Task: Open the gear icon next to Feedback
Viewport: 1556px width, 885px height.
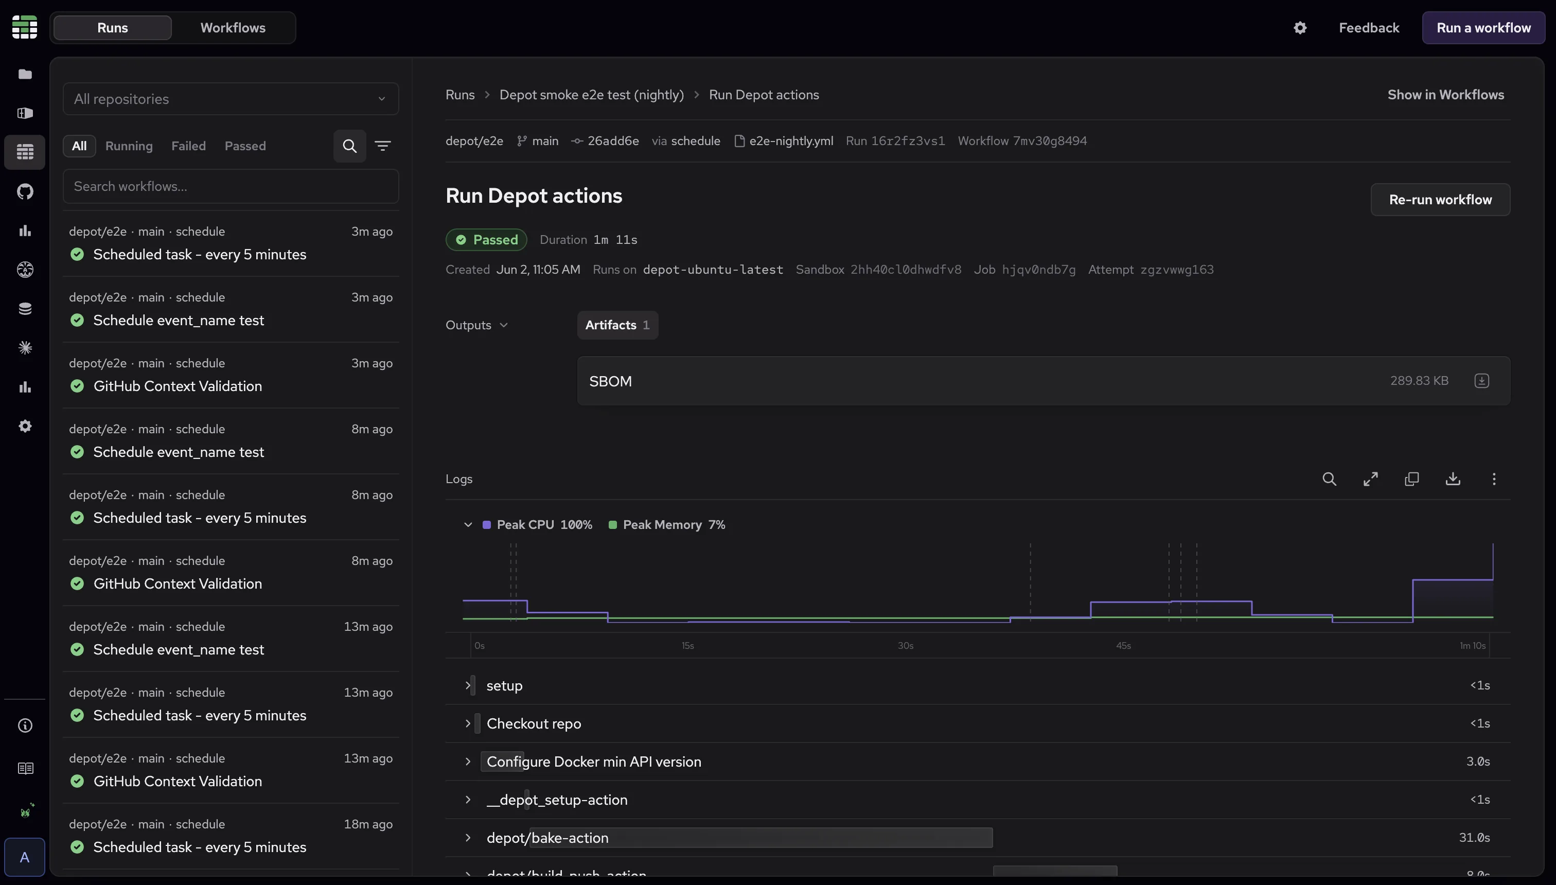Action: (1300, 28)
